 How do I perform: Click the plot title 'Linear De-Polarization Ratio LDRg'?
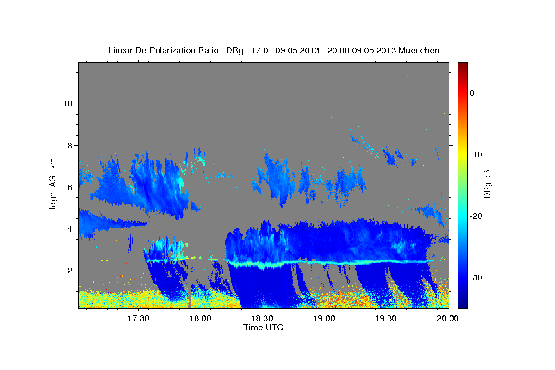(x=175, y=50)
